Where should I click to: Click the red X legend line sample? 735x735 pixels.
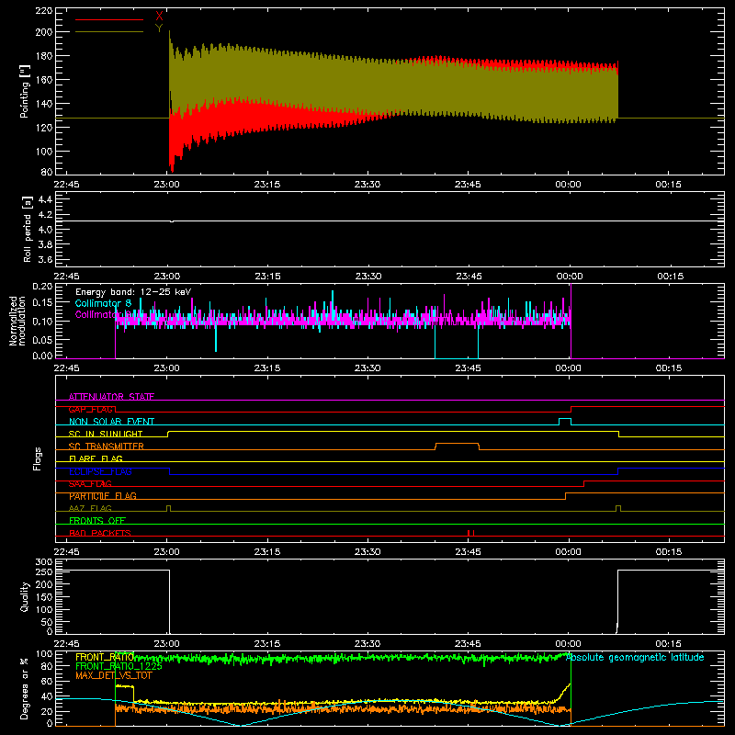click(x=109, y=19)
